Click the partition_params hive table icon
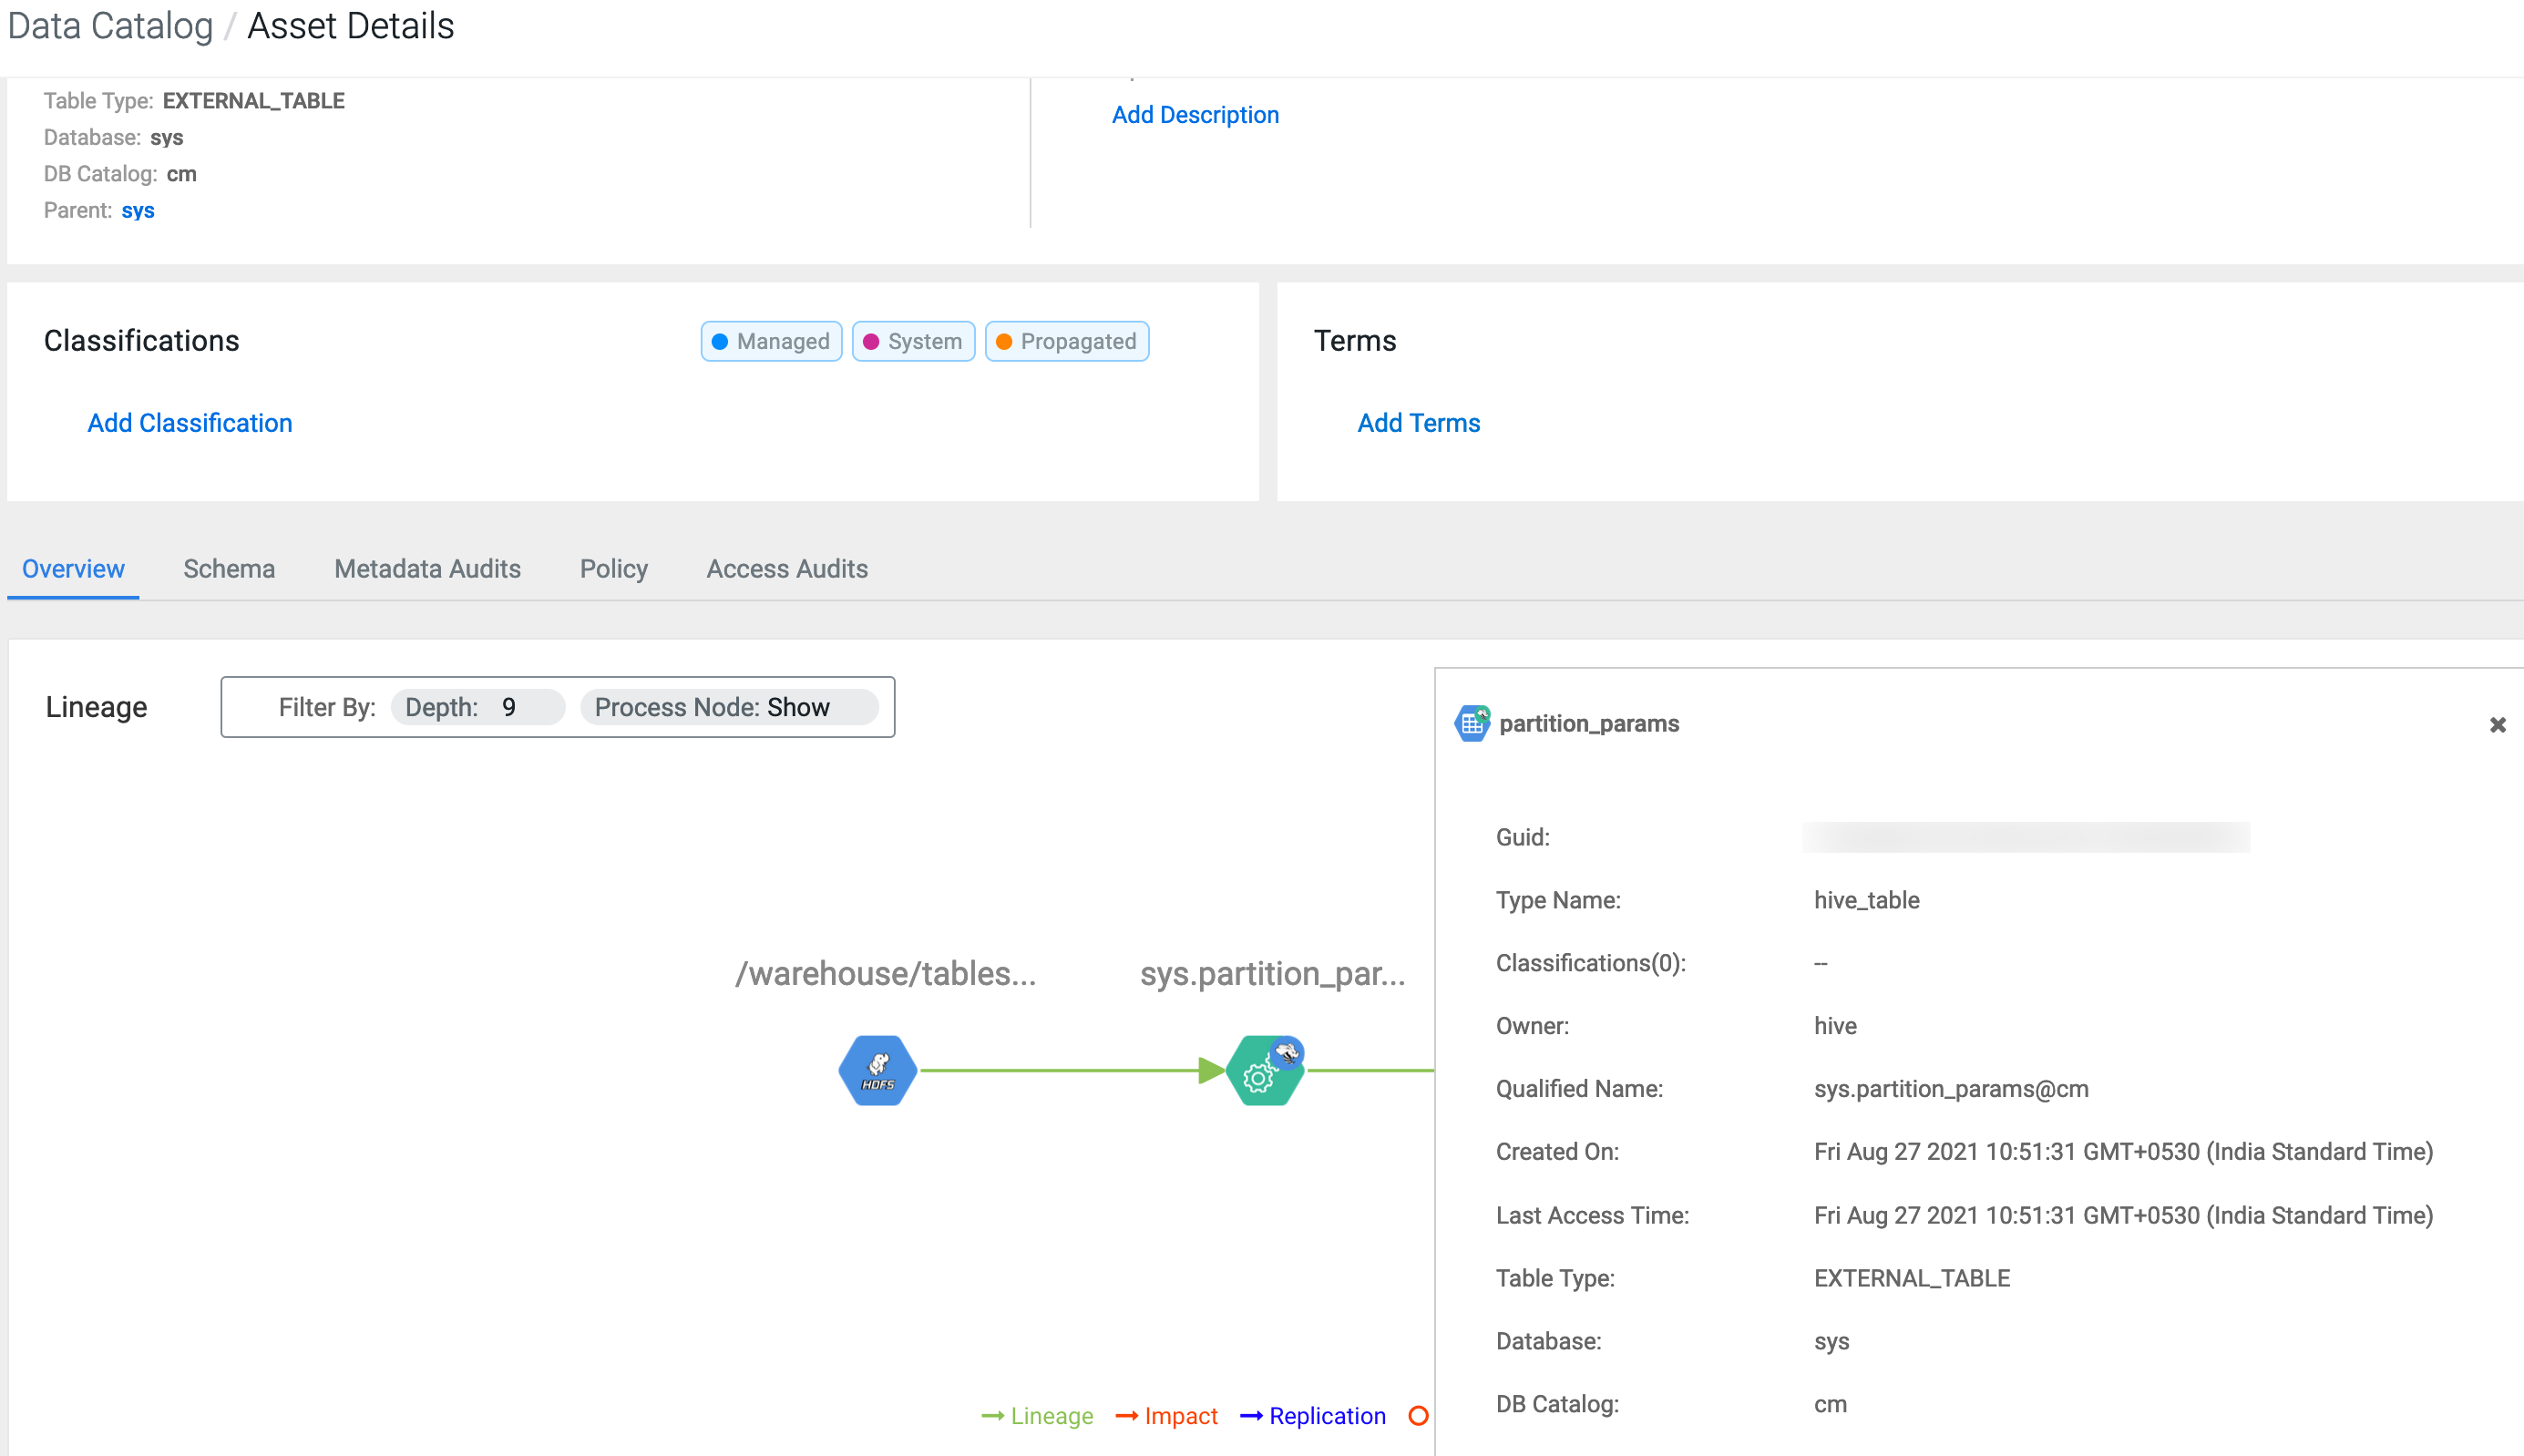 (x=1471, y=723)
